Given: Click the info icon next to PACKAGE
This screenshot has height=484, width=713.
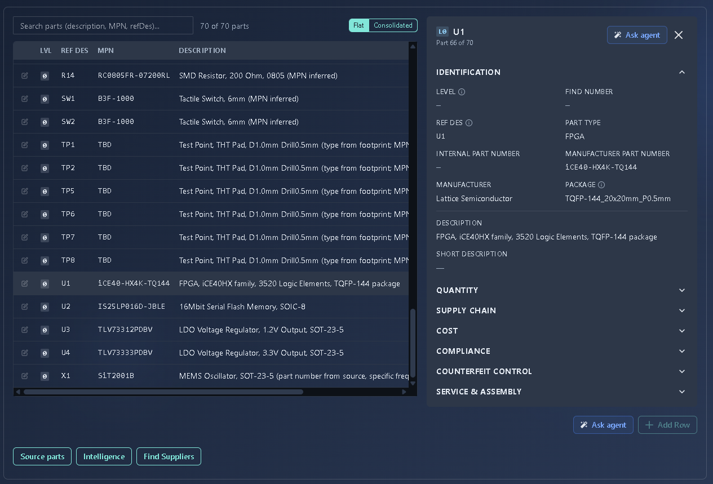Looking at the screenshot, I should (601, 185).
